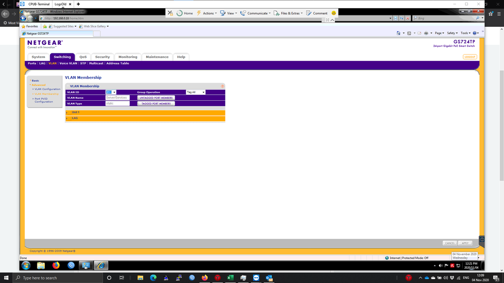This screenshot has height=283, width=504.
Task: Open the TeamViewer Actions menu
Action: tap(206, 13)
